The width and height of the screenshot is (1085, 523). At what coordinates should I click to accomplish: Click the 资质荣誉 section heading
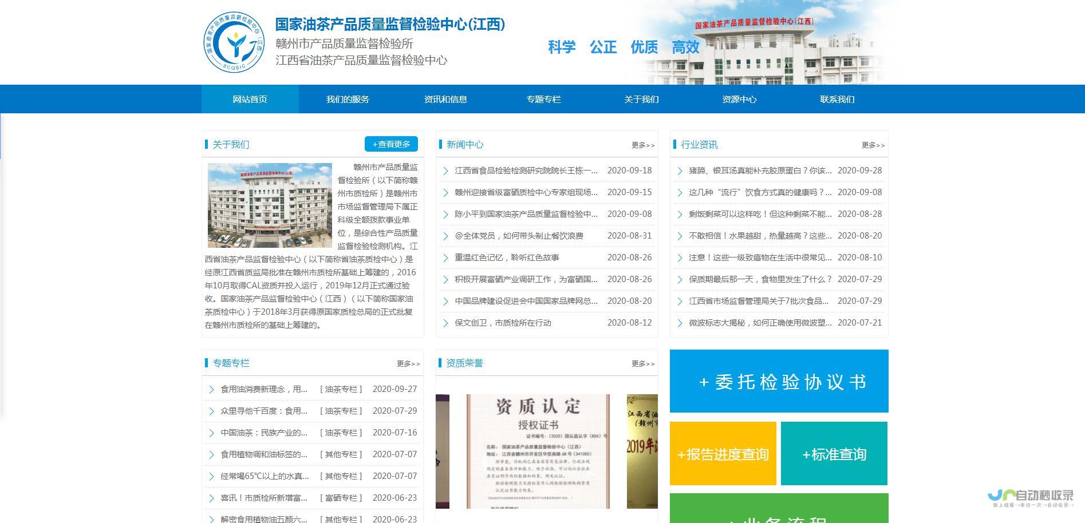pyautogui.click(x=464, y=363)
